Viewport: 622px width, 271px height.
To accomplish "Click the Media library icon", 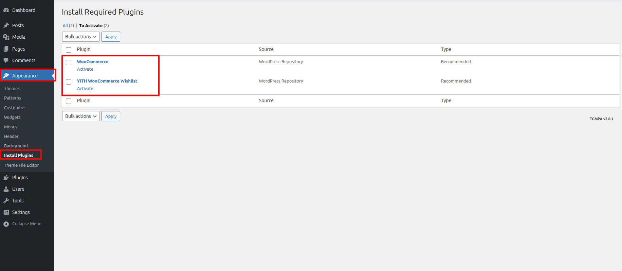I will pyautogui.click(x=6, y=37).
